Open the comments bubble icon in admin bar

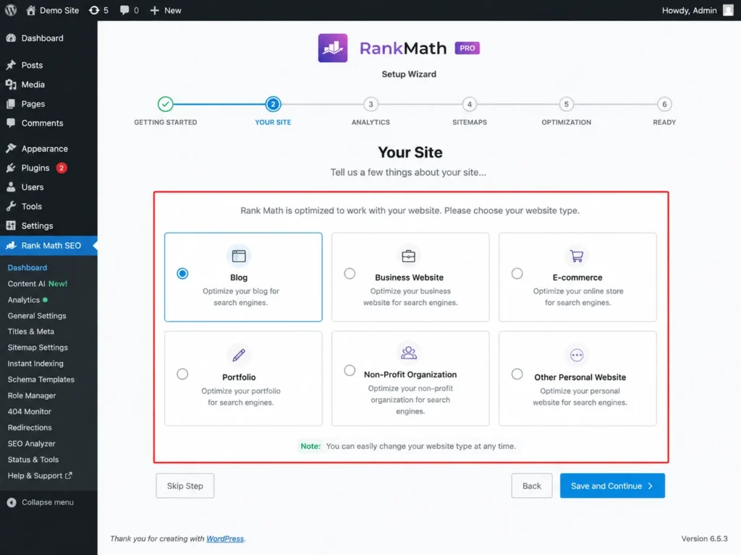click(124, 10)
